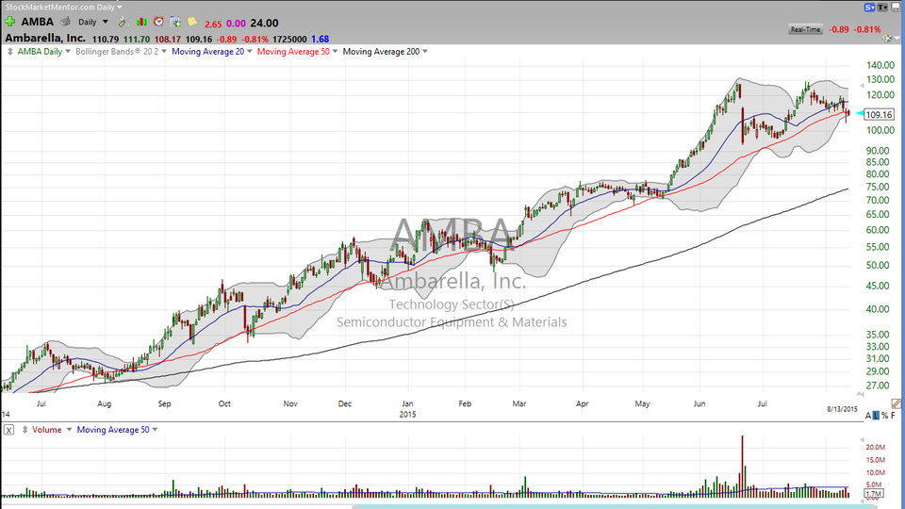Screen dimensions: 905x509
Task: Click the Ambarella, Inc. company name
Action: point(45,38)
